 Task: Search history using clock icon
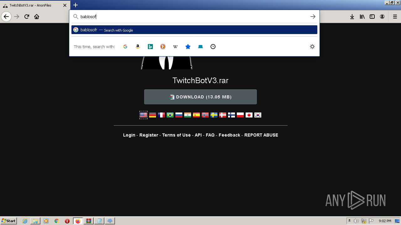213,47
